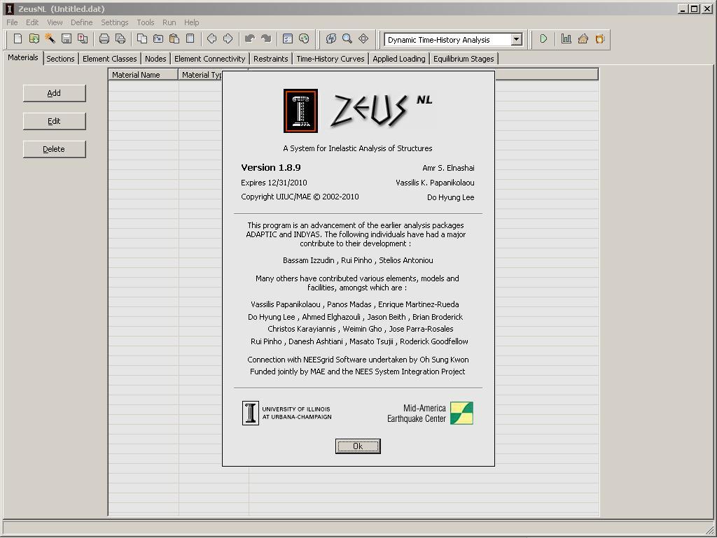The image size is (717, 538).
Task: Open the checklist settings toolbar icon
Action: pos(288,38)
